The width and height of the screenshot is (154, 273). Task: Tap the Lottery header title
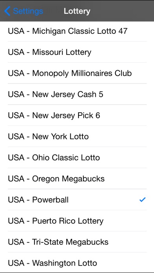click(x=77, y=11)
